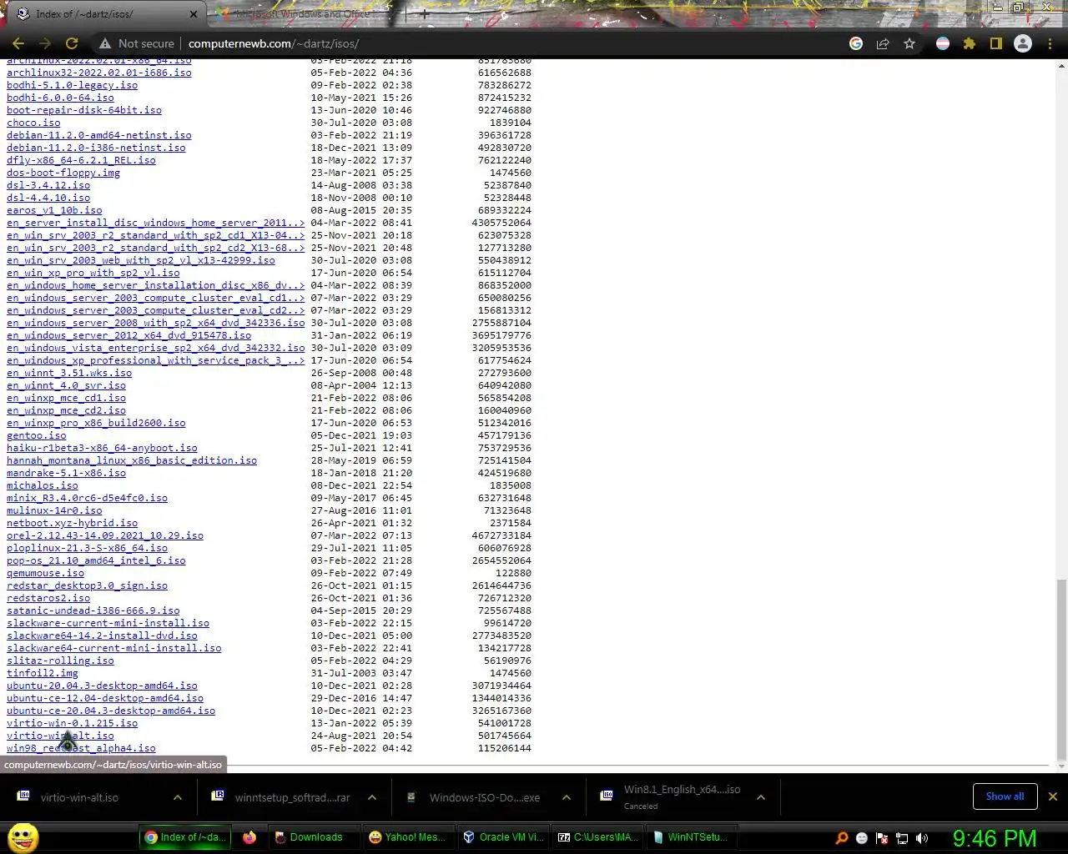The height and width of the screenshot is (854, 1068).
Task: Expand options for Windows-ISO-Do exe download
Action: point(567,797)
